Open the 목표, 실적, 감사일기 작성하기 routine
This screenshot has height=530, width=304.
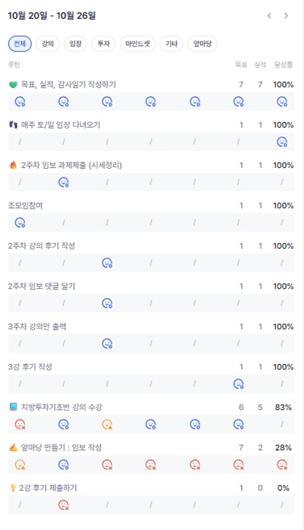click(x=68, y=85)
